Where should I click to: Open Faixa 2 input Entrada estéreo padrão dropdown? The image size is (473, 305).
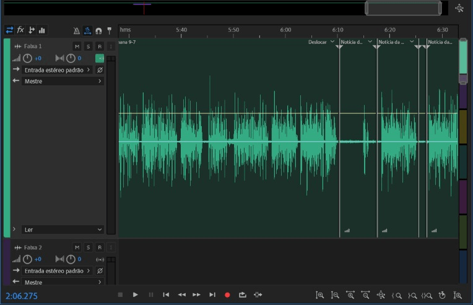pyautogui.click(x=58, y=270)
